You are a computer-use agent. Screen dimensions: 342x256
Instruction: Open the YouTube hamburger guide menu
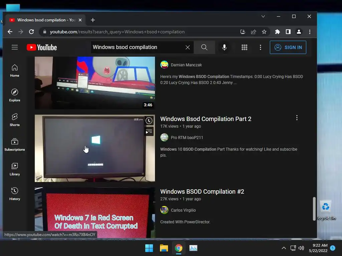click(x=15, y=47)
